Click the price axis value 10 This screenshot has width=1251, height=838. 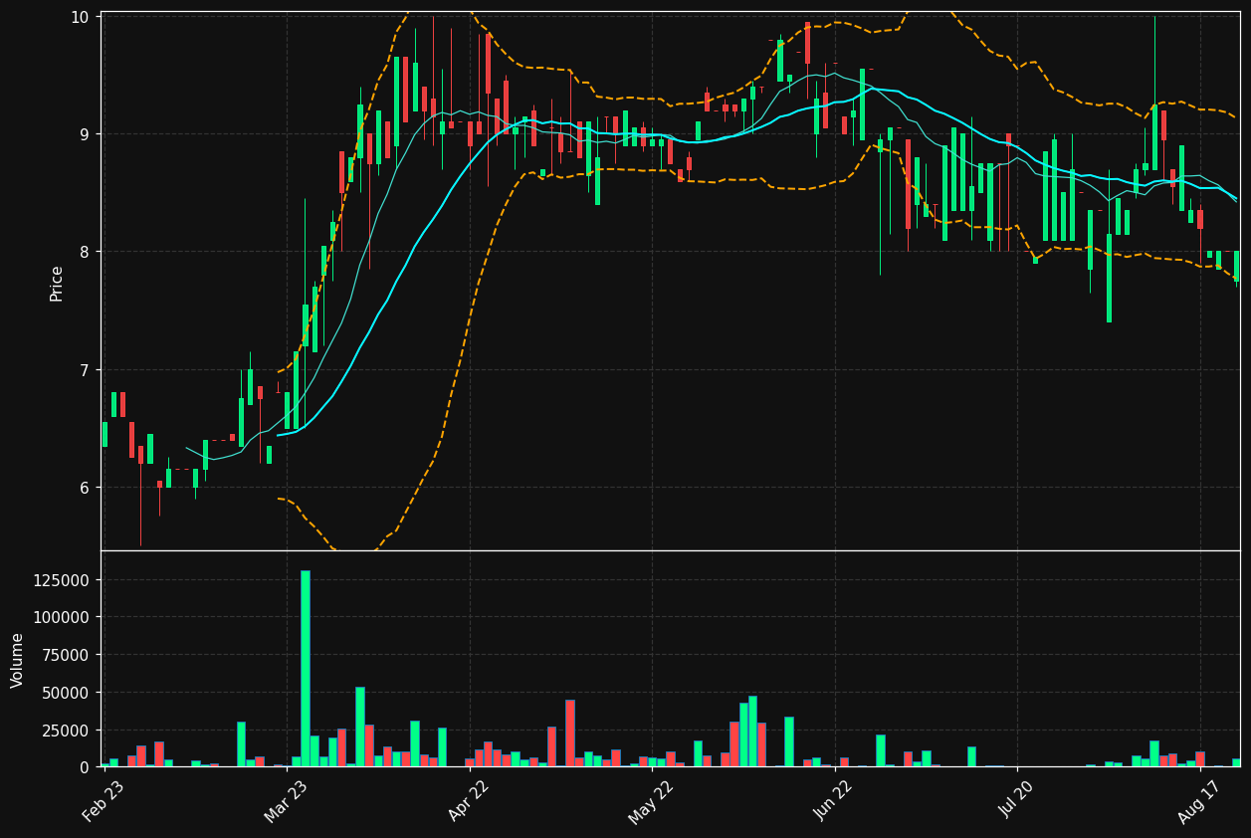(x=80, y=17)
